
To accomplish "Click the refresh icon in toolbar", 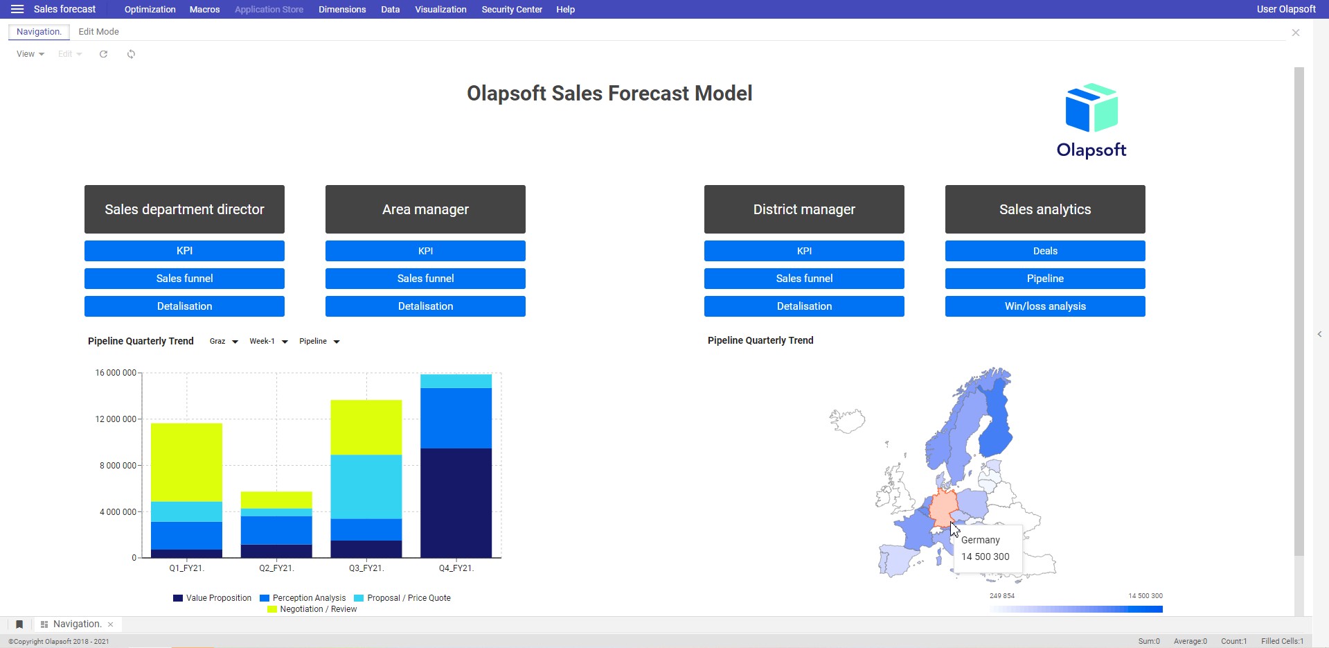I will 103,54.
